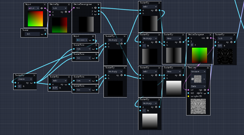Edit the 0.75 value in Add node
The width and height of the screenshot is (244, 135).
[55, 88]
